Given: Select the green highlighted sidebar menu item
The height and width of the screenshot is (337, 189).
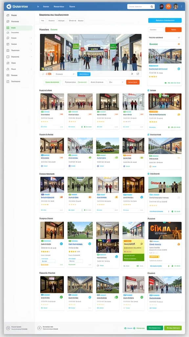Looking at the screenshot, I should click(x=19, y=28).
